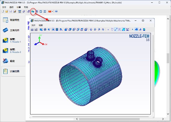Open the 帮助 menu in main window

point(26,7)
